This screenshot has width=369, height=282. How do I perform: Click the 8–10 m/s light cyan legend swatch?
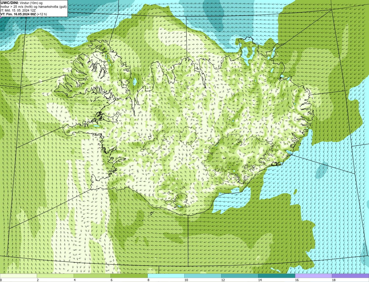(x=166, y=276)
